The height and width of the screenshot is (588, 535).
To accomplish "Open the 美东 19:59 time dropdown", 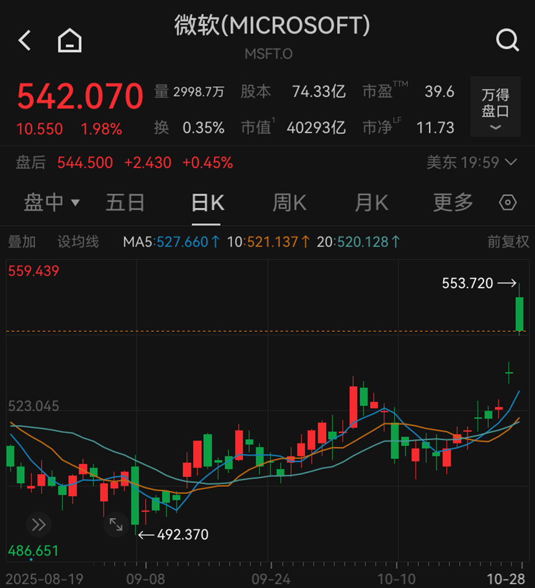I will click(471, 163).
